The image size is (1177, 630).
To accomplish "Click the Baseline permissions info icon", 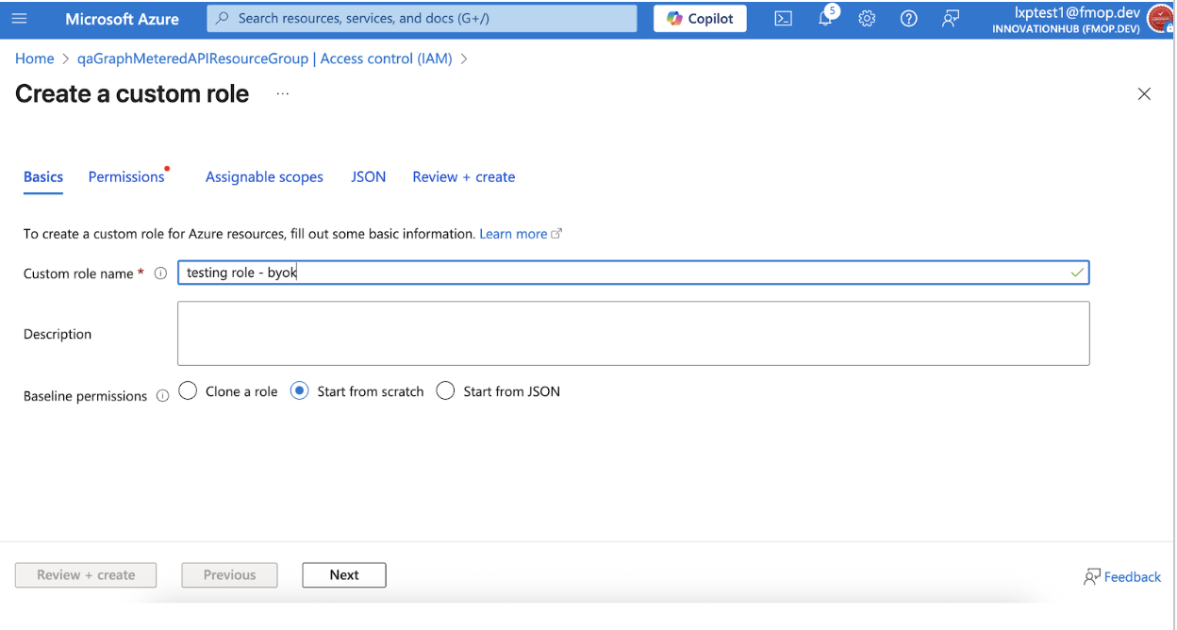I will (162, 396).
